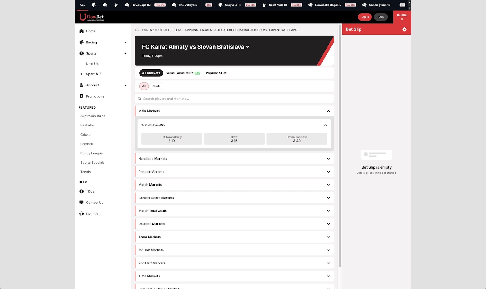Switch to Same Game Multi tab
486x289 pixels.
coord(183,73)
